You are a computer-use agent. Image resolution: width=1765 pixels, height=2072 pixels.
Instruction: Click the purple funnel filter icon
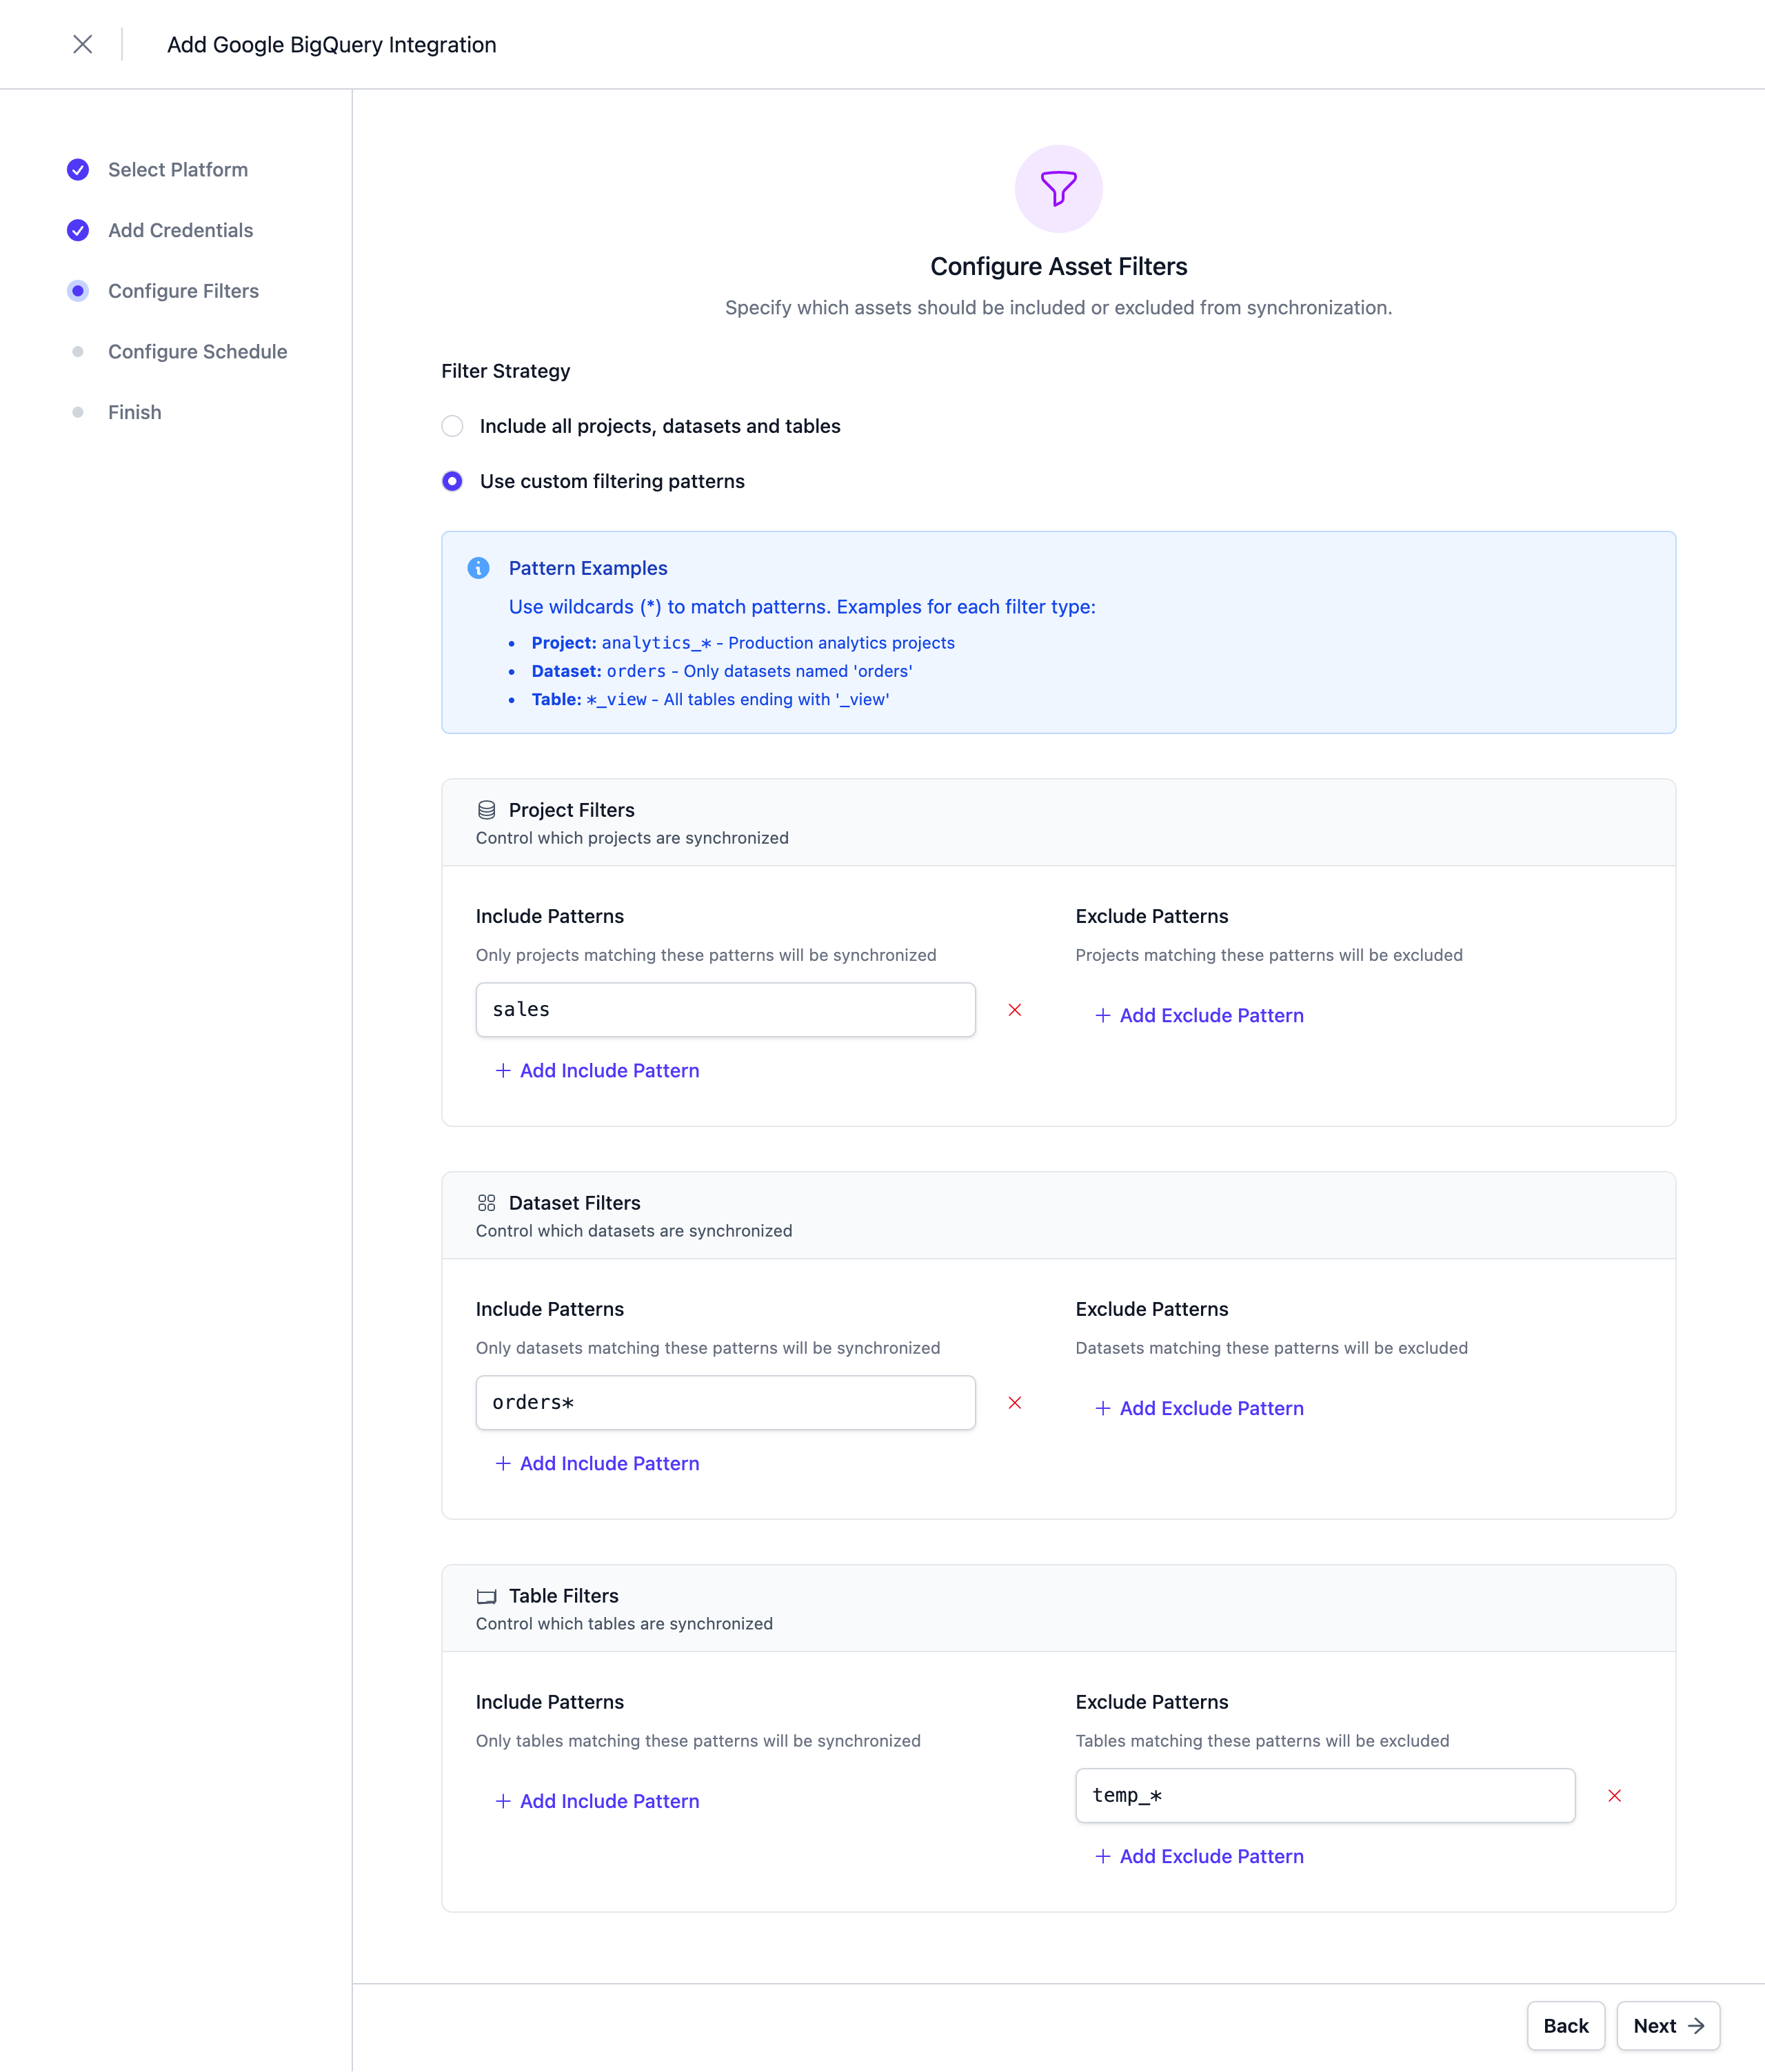tap(1058, 189)
